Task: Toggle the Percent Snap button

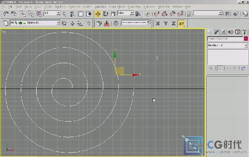Action: (172, 14)
